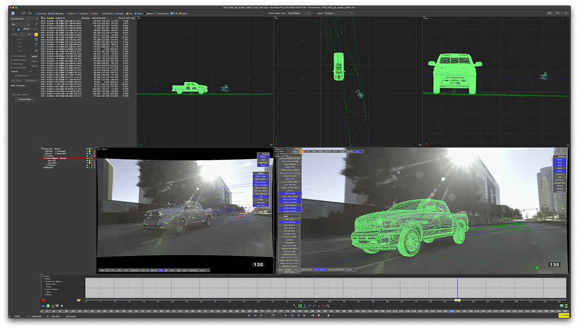This screenshot has width=579, height=329.
Task: Open the Graphs room
Action: coord(119,14)
